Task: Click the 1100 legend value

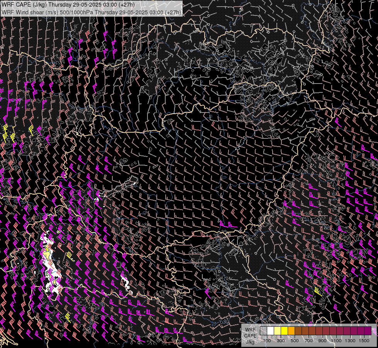Action: (x=336, y=341)
